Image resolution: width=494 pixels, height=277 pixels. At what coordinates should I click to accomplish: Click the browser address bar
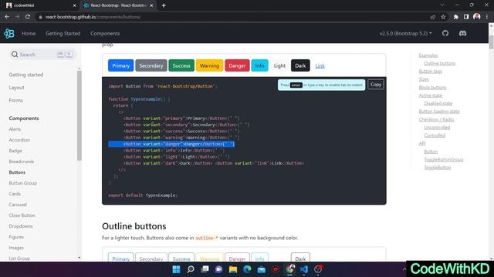(x=233, y=17)
